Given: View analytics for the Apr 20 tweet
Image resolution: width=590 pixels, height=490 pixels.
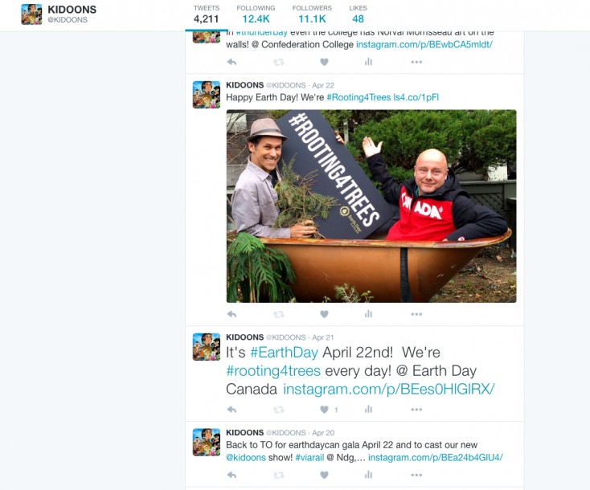Looking at the screenshot, I should (x=368, y=475).
